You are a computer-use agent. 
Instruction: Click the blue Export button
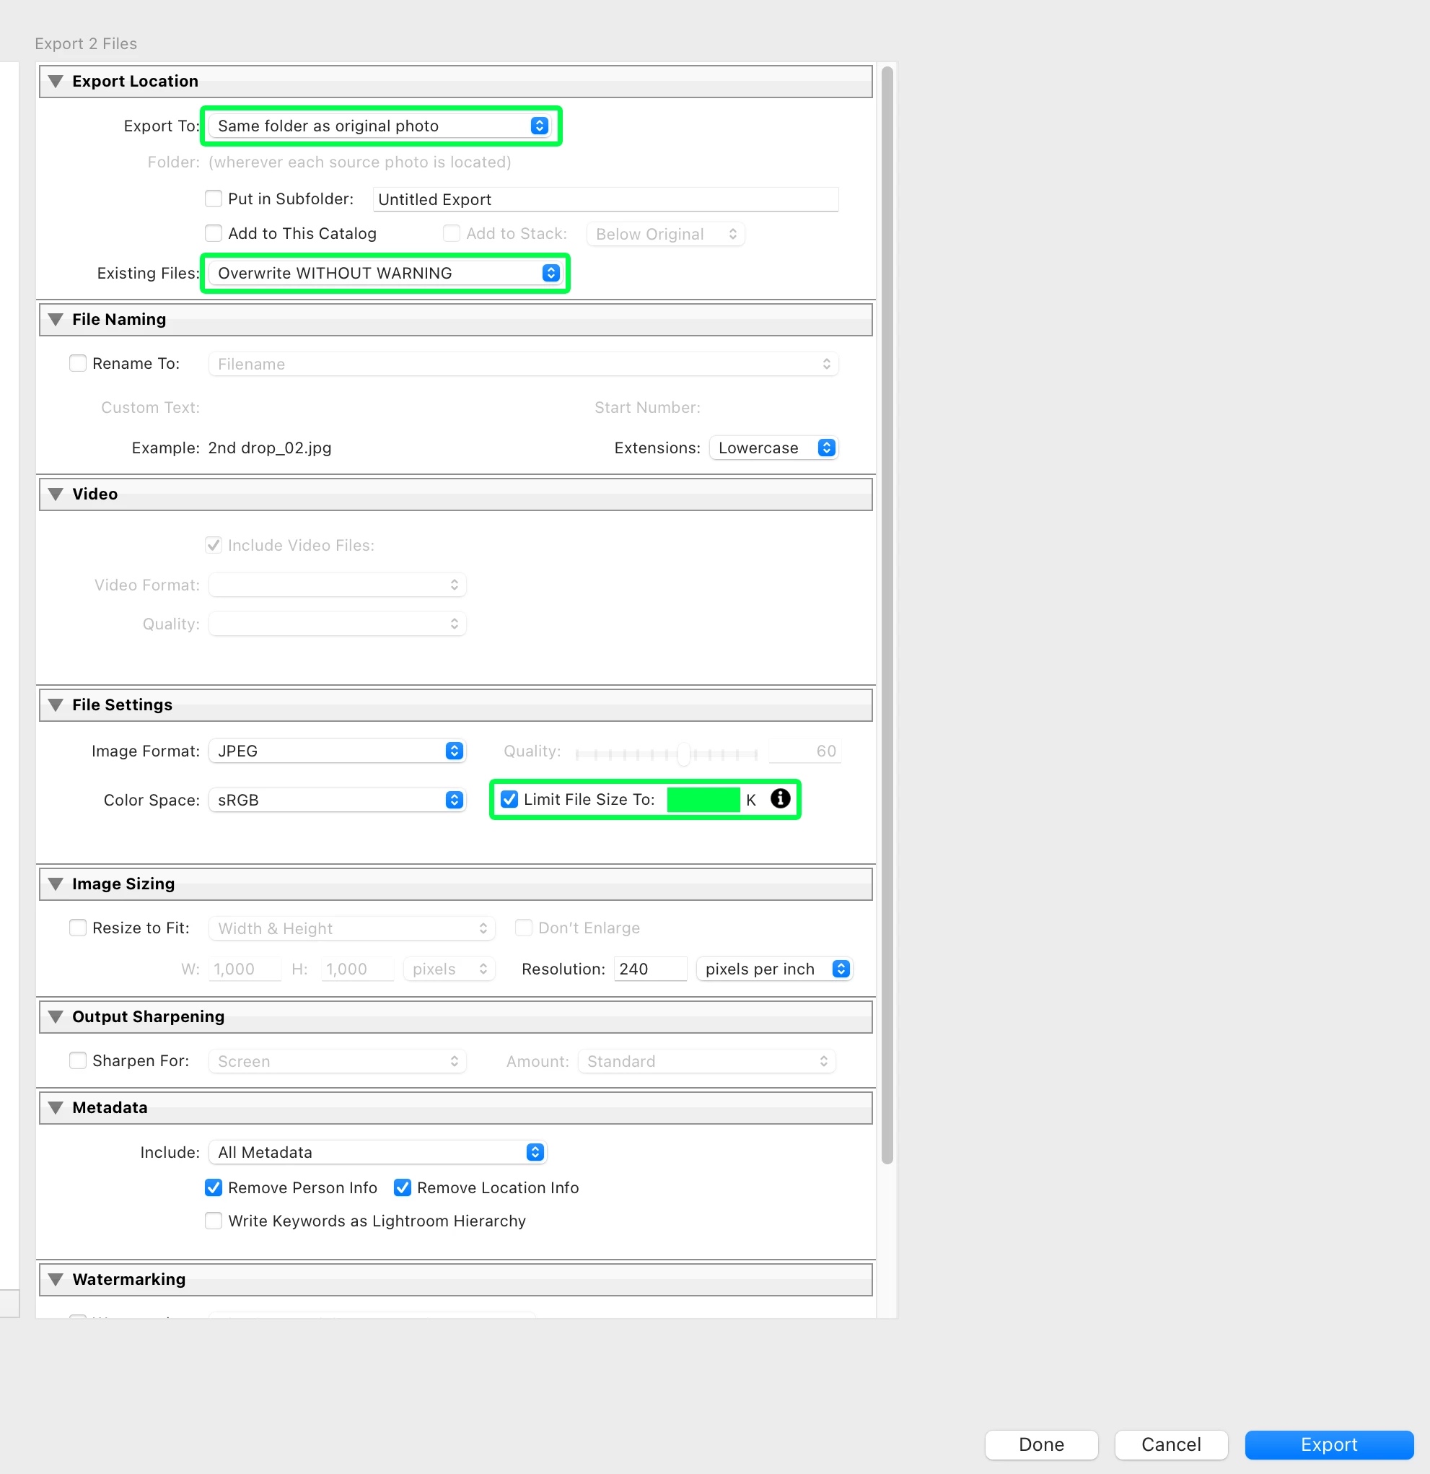click(1328, 1444)
